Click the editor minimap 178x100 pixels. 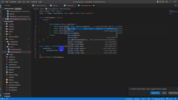[x=173, y=12]
